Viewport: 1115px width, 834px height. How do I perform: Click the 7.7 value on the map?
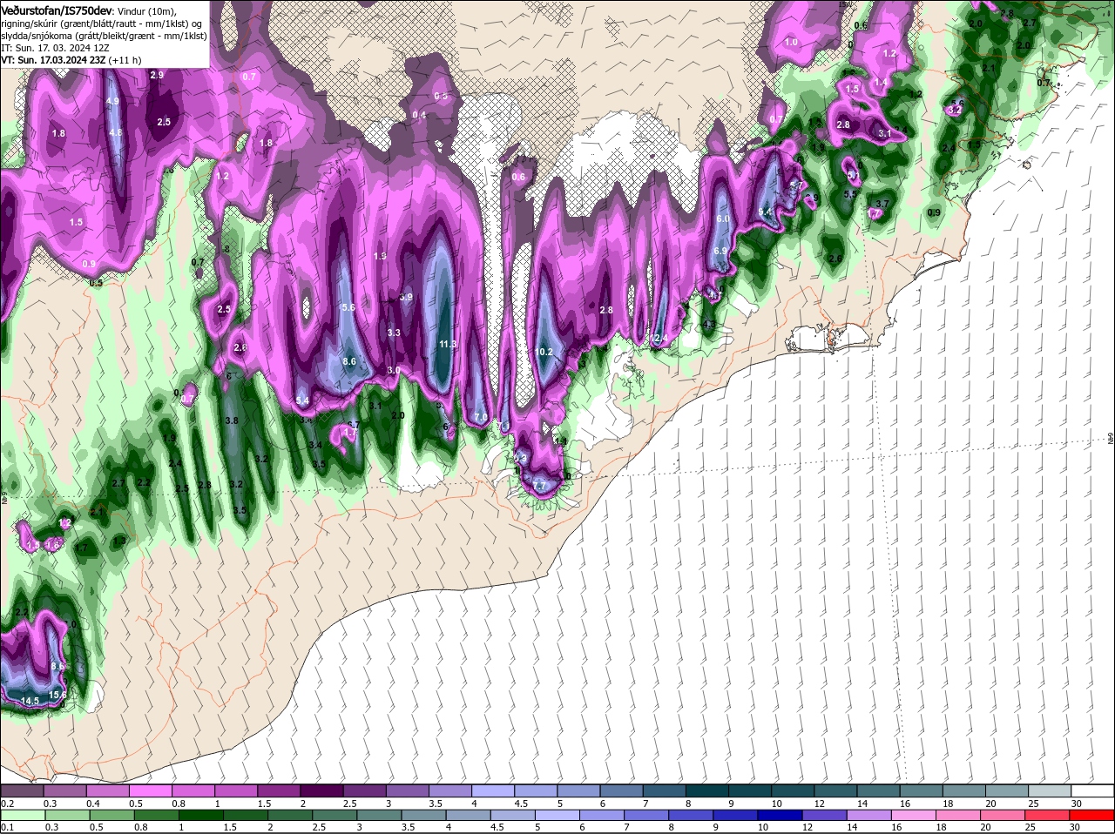tap(540, 486)
